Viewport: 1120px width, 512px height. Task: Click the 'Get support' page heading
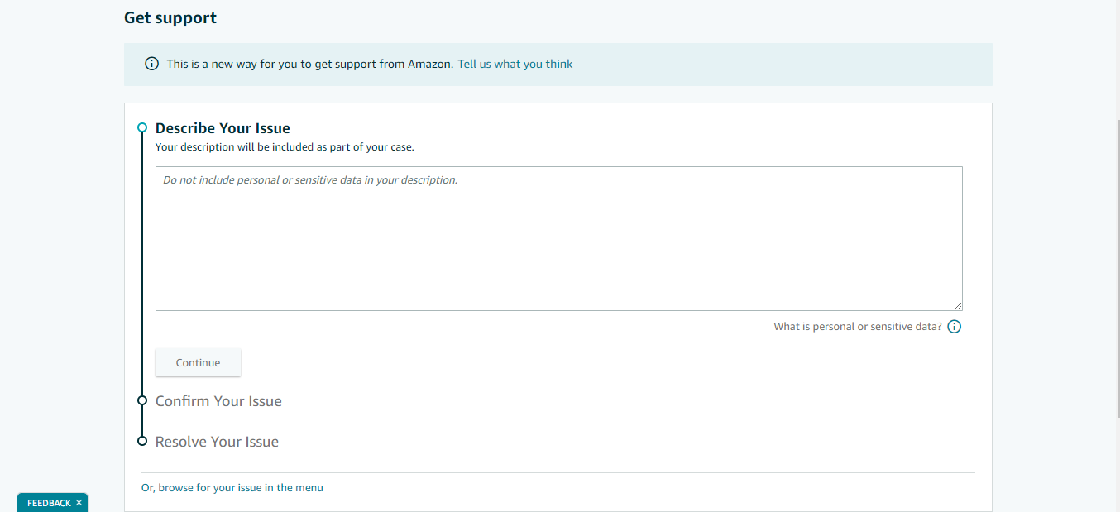pyautogui.click(x=170, y=17)
